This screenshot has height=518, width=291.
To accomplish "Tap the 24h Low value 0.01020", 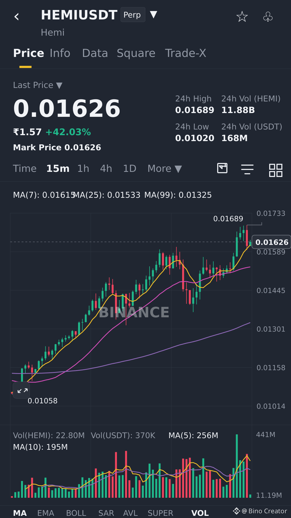I will pyautogui.click(x=195, y=138).
